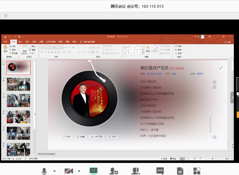Click the 分享 Share button on slide
Image resolution: width=239 pixels, height=175 pixels.
tap(112, 137)
